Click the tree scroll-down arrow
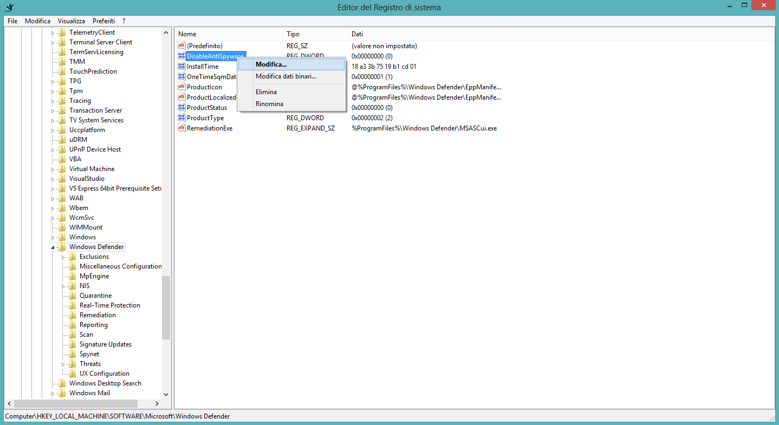 pos(166,395)
